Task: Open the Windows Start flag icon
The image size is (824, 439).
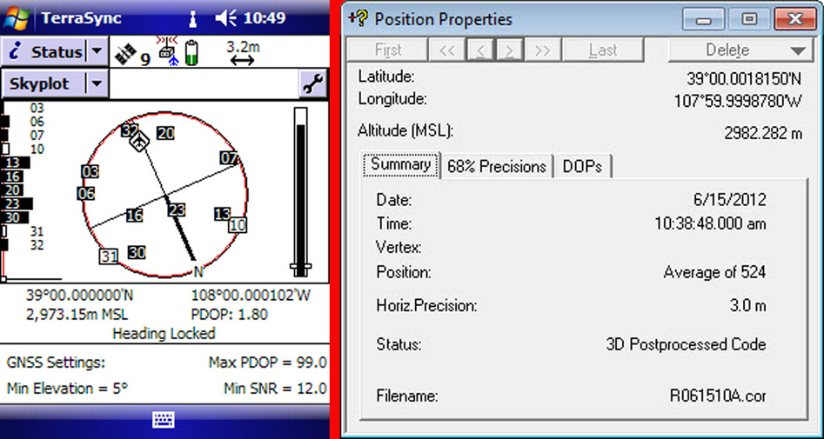Action: click(x=16, y=18)
